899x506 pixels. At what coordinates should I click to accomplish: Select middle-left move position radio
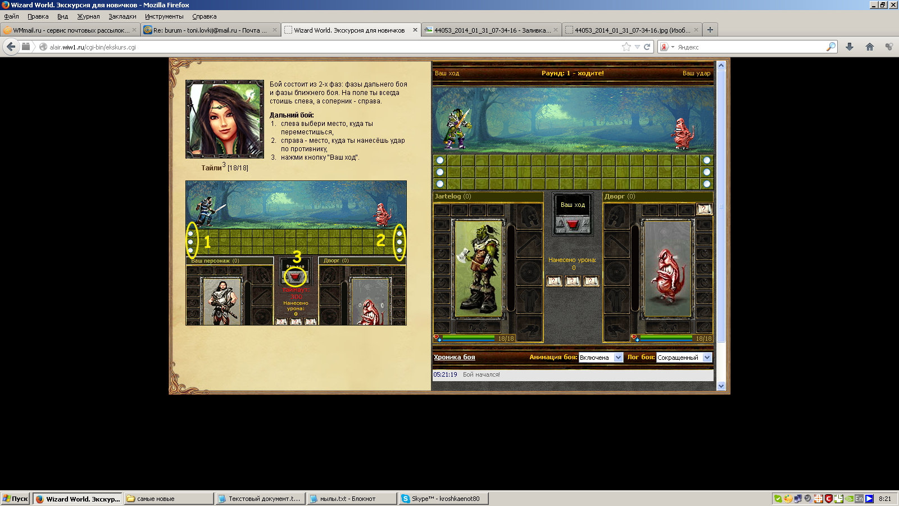coord(440,172)
